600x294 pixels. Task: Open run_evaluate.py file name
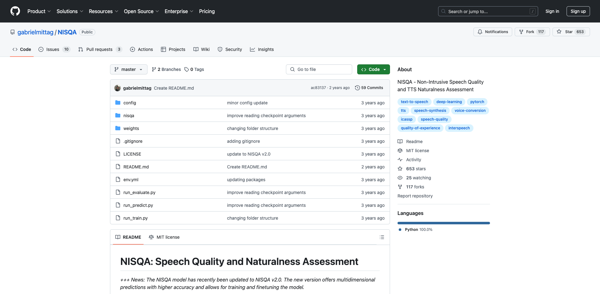139,192
